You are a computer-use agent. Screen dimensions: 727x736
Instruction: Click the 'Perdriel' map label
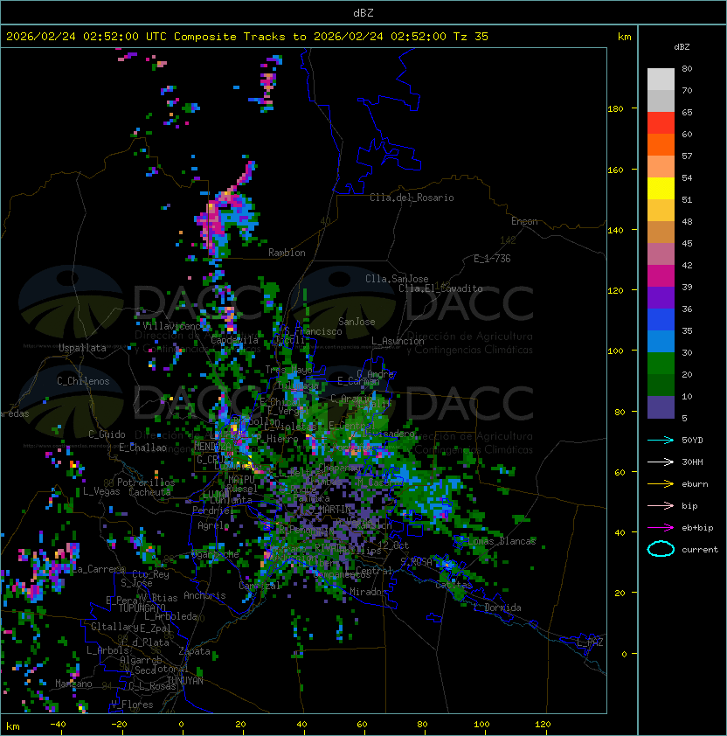213,510
